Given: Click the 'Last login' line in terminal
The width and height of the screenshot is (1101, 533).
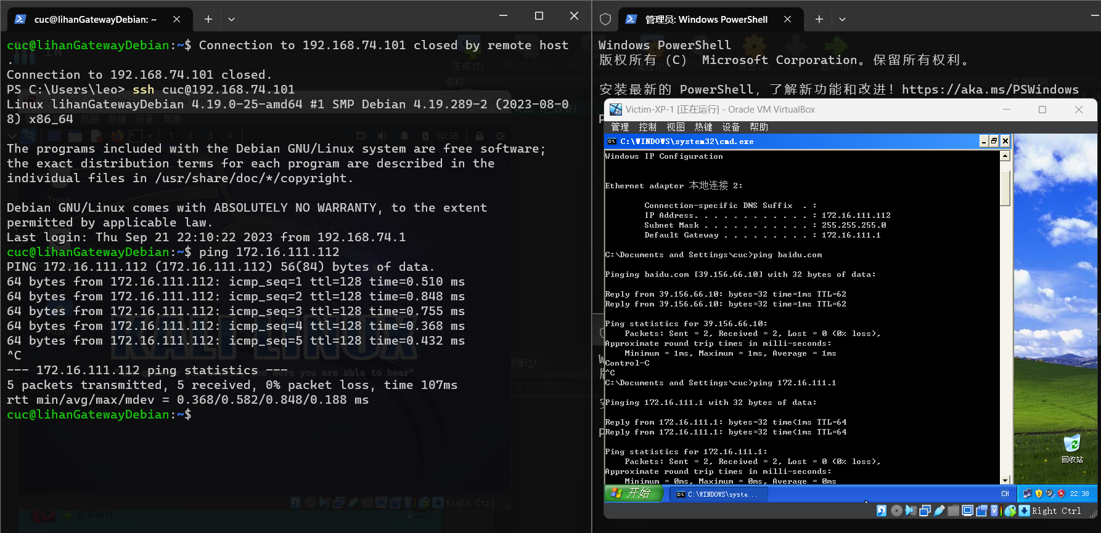Looking at the screenshot, I should pyautogui.click(x=207, y=237).
